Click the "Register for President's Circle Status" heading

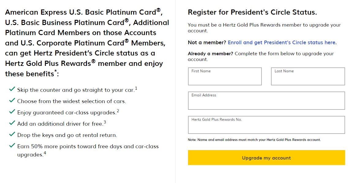pos(252,12)
